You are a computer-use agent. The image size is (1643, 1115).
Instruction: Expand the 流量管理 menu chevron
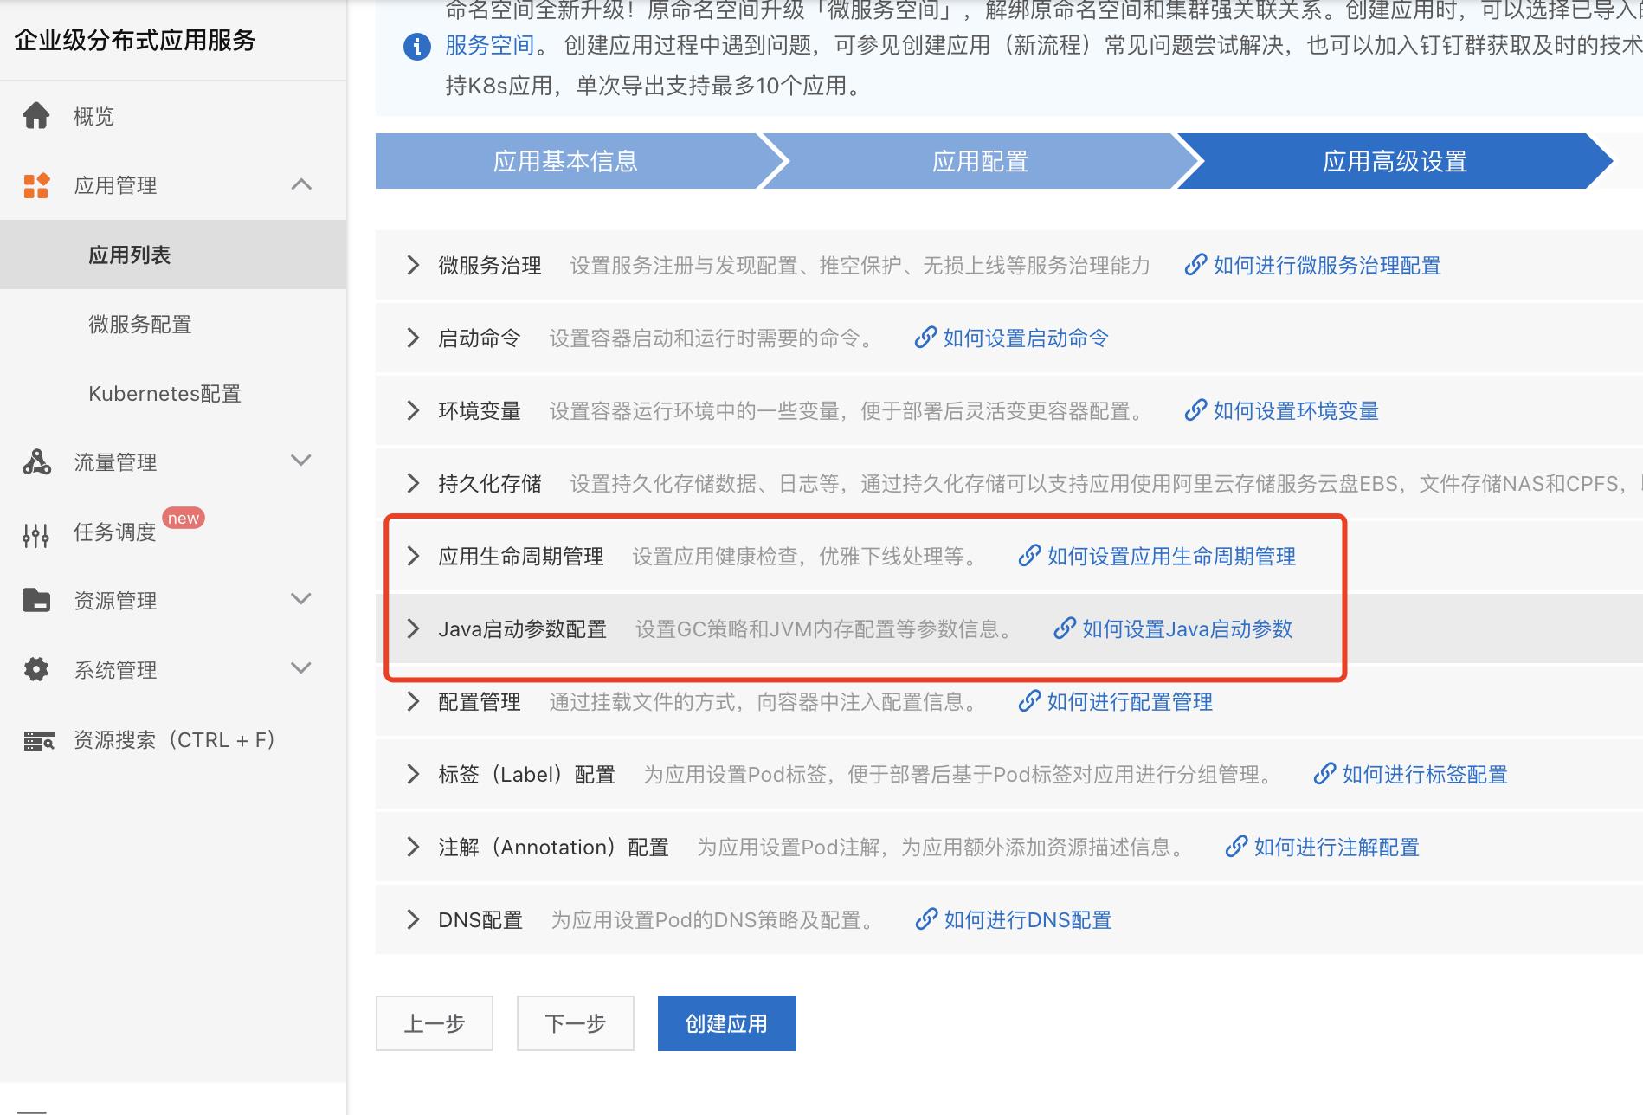click(x=301, y=461)
